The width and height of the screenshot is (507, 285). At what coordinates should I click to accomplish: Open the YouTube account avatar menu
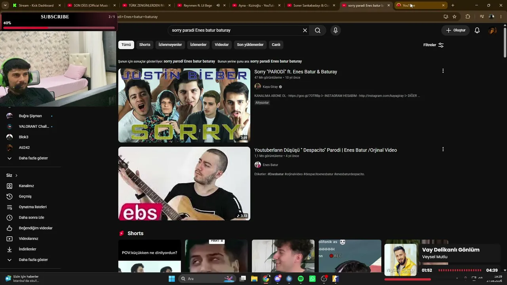coord(493,30)
